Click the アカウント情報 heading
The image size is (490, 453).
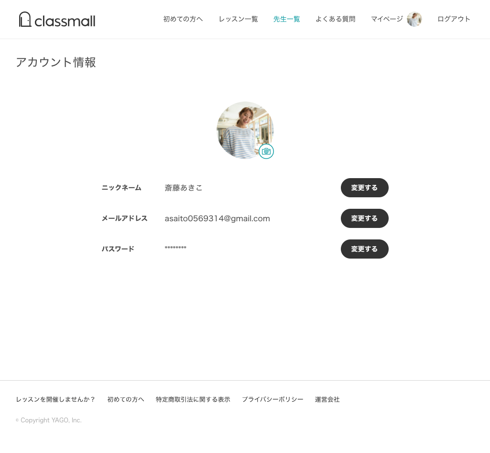(56, 62)
